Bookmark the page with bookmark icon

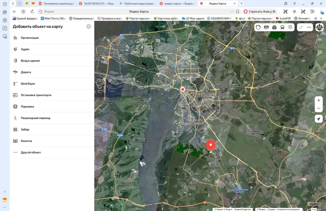237,12
